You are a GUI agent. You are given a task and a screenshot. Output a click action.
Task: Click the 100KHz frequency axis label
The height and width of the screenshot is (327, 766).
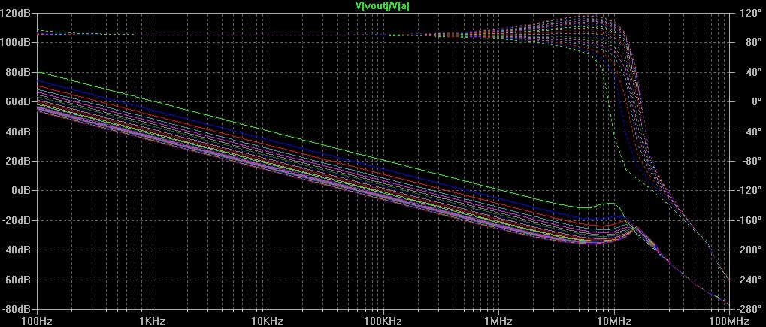(x=383, y=321)
